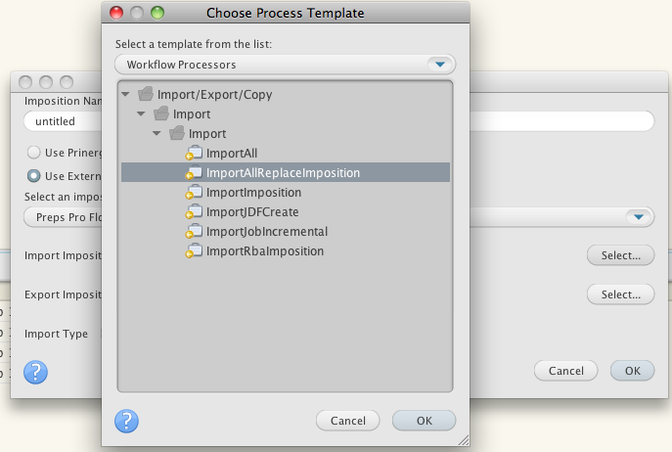
Task: Click the ImportJDFCreate template icon
Action: [x=194, y=211]
